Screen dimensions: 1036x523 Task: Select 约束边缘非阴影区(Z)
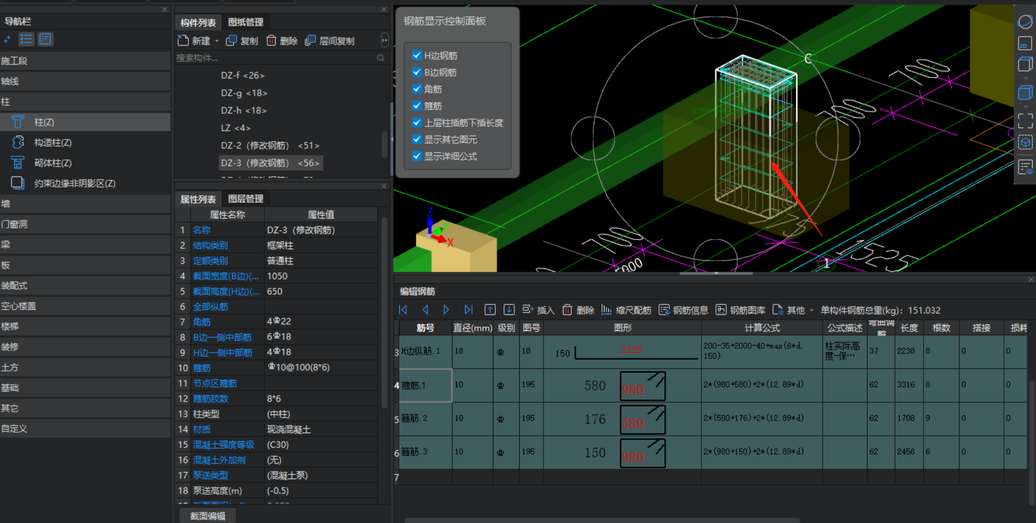[85, 183]
